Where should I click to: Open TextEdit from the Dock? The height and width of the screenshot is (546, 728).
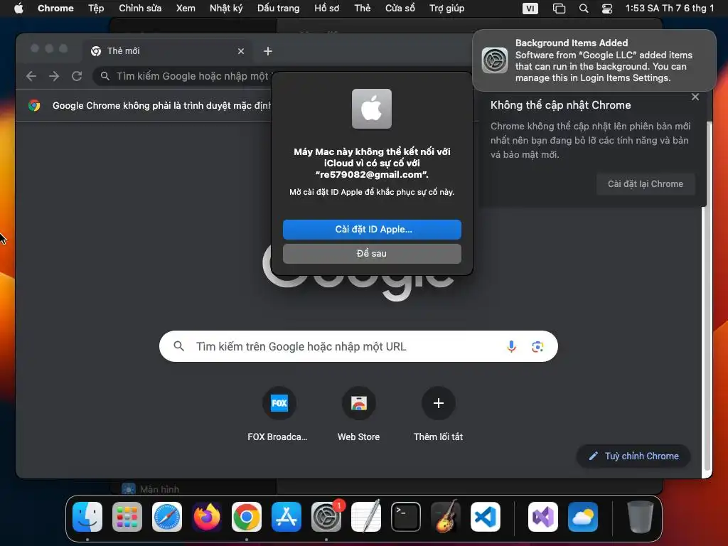(366, 517)
